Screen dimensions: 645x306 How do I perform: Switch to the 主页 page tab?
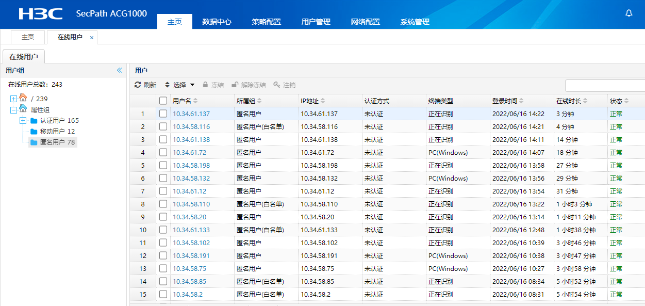[28, 37]
